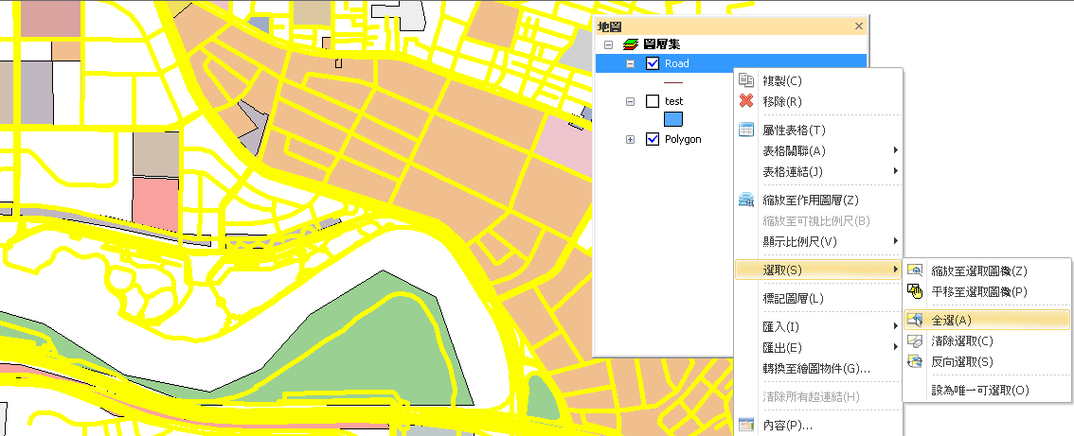Enable the test layer checkbox
The width and height of the screenshot is (1074, 436).
652,101
